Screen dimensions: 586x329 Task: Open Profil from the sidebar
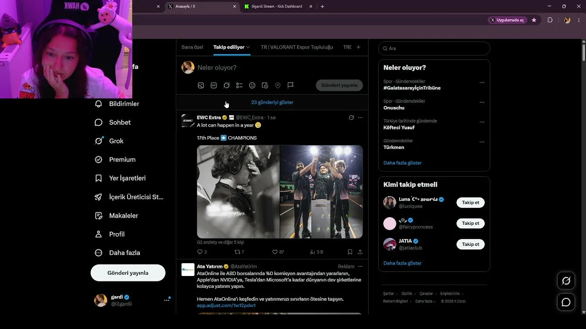pyautogui.click(x=109, y=234)
